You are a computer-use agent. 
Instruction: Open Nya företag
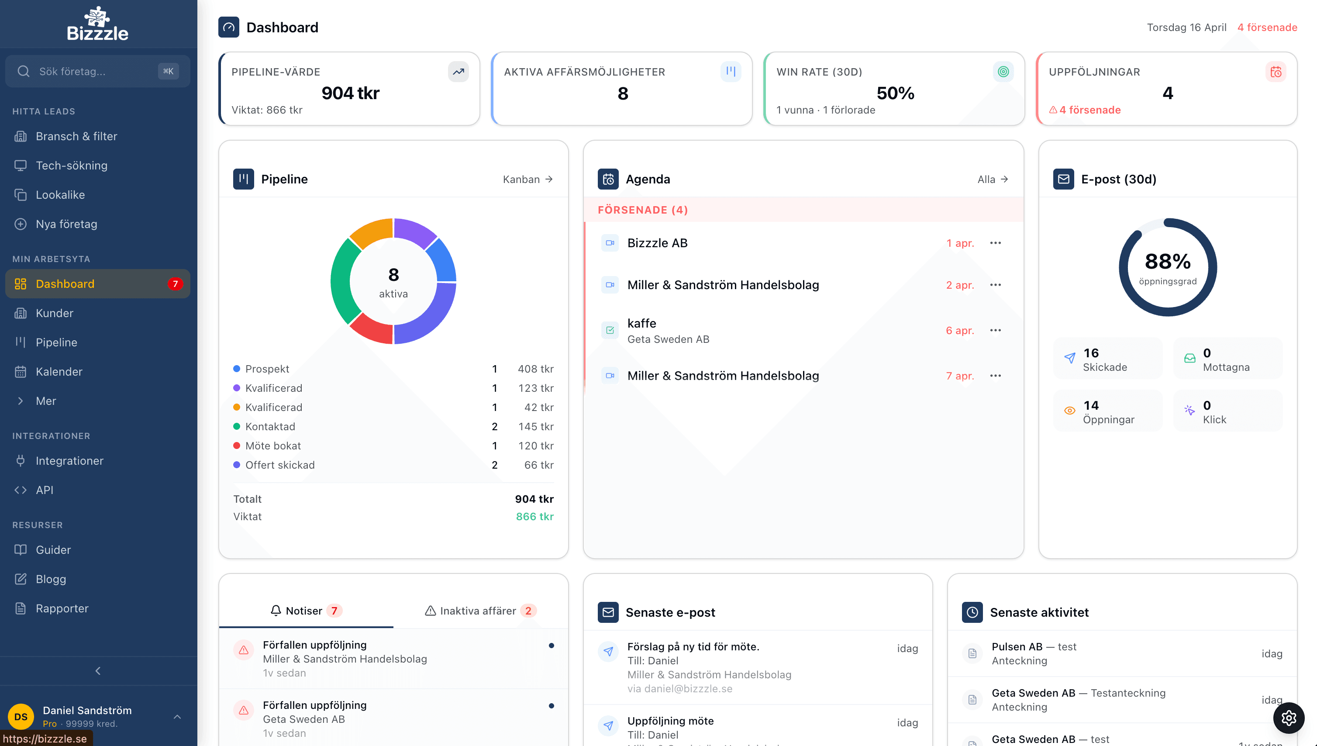[66, 224]
